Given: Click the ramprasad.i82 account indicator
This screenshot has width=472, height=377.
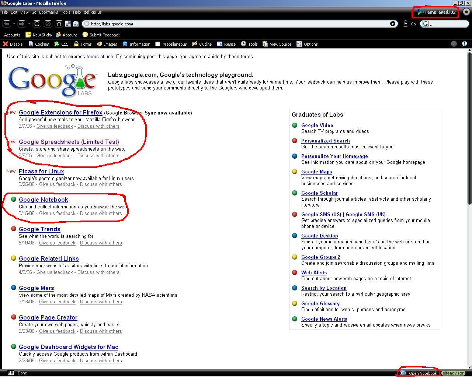Looking at the screenshot, I should click(437, 12).
